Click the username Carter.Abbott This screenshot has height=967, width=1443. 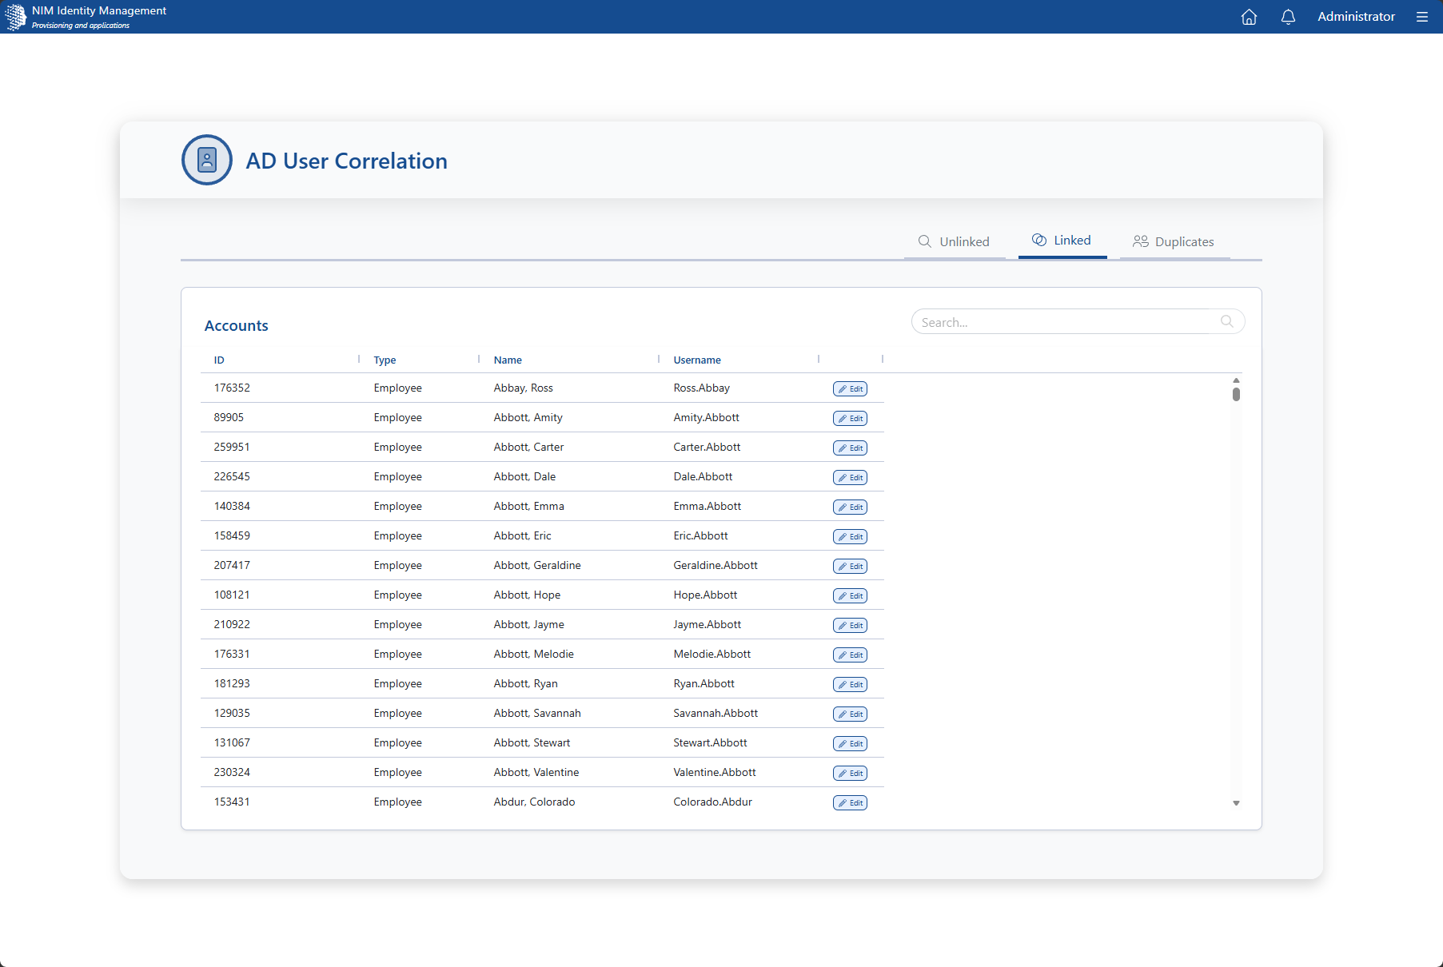point(707,447)
